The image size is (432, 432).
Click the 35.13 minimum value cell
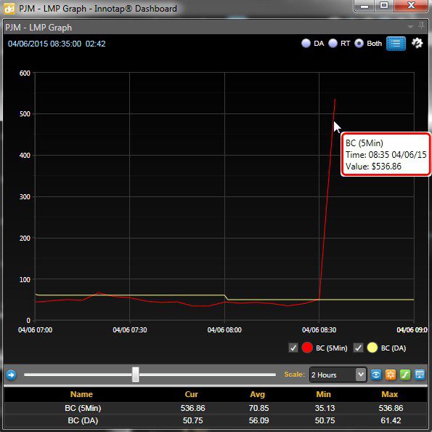click(325, 408)
